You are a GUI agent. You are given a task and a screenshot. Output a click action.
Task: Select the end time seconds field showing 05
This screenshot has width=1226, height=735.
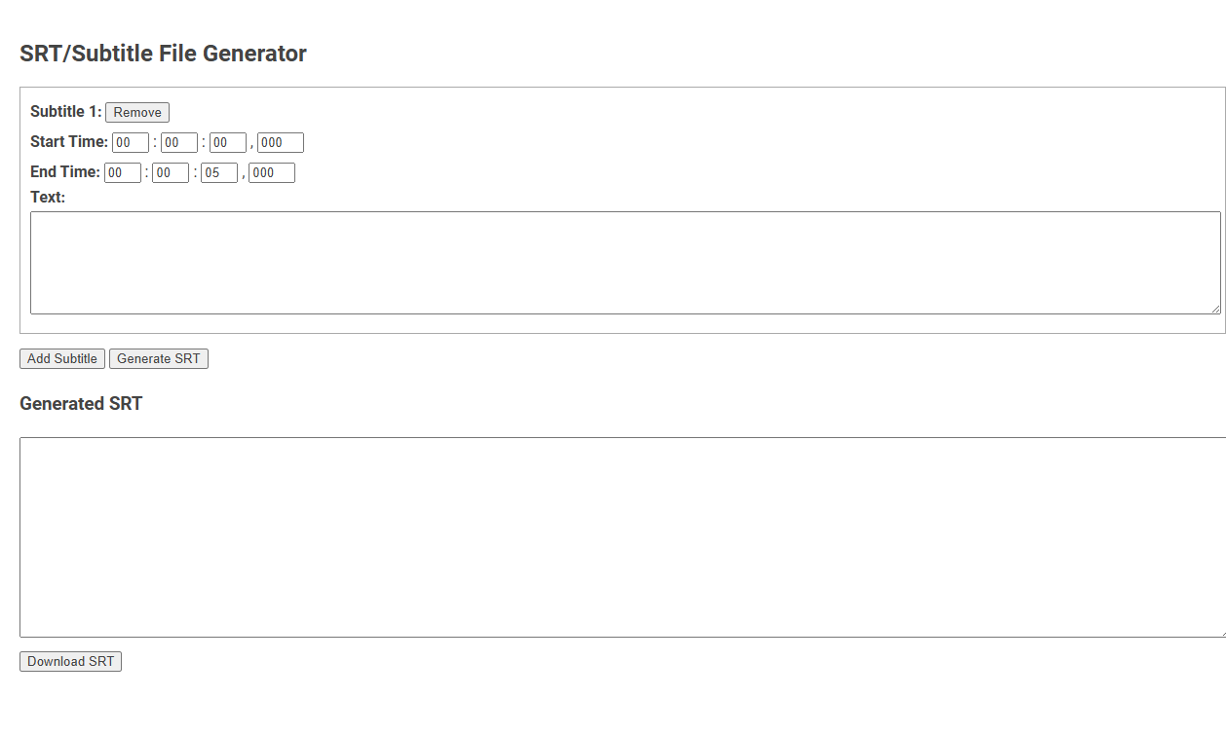point(218,172)
